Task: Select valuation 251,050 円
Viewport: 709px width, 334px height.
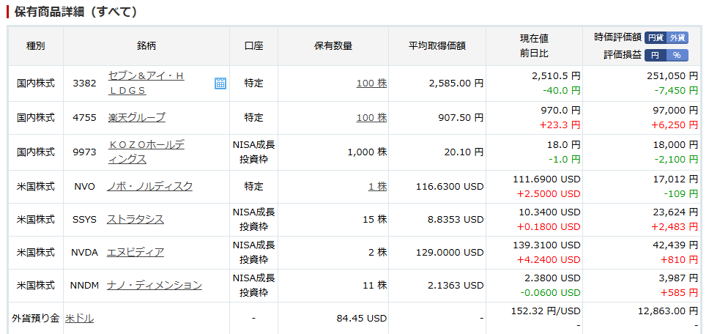Action: tap(673, 75)
